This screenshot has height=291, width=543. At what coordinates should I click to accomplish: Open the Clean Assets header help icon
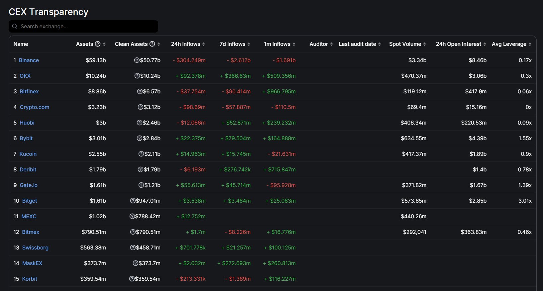[152, 44]
